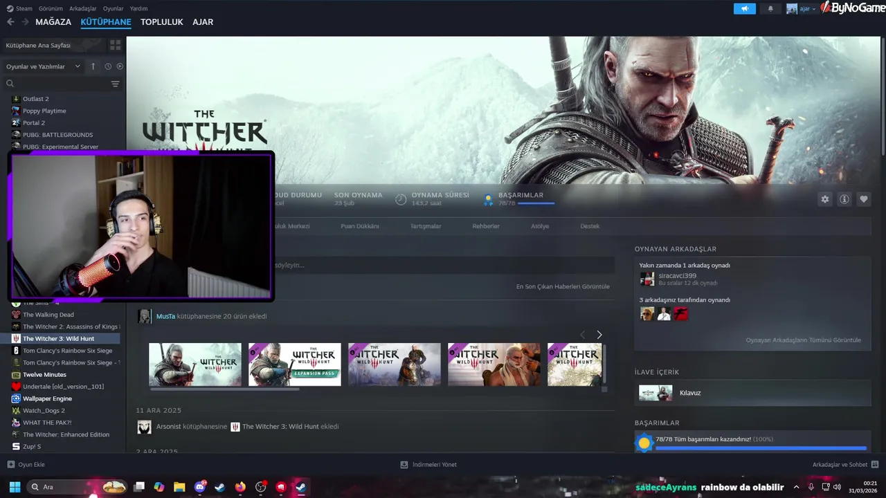Open the Rehberler tab
The height and width of the screenshot is (498, 886).
coord(486,226)
